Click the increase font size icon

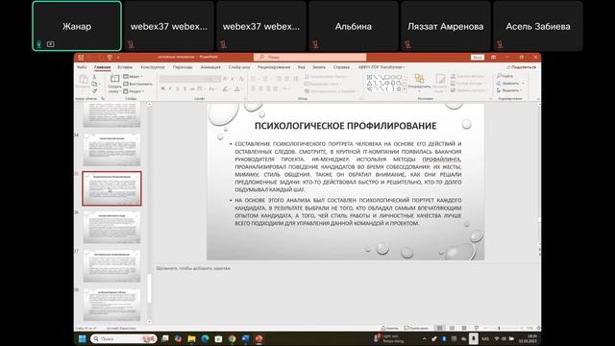[x=225, y=79]
